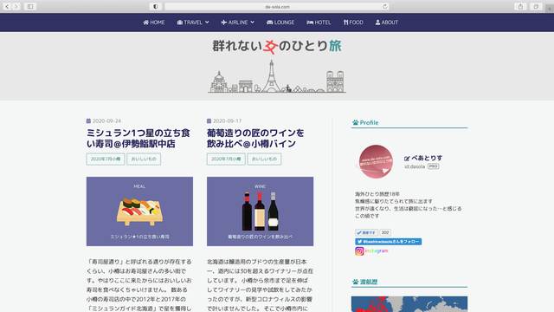
Task: Open the MEAL sushi thumbnail
Action: (x=139, y=211)
